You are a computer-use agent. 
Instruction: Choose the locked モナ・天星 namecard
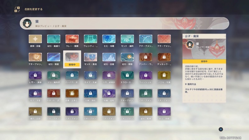pos(35,93)
